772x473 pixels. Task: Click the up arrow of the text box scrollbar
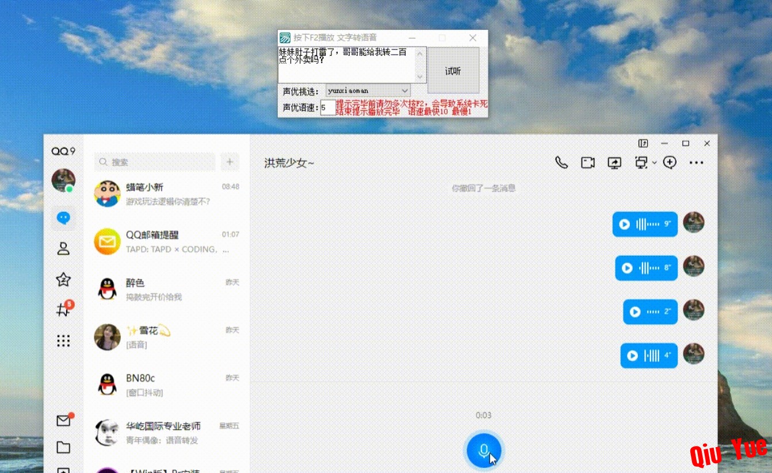point(420,53)
